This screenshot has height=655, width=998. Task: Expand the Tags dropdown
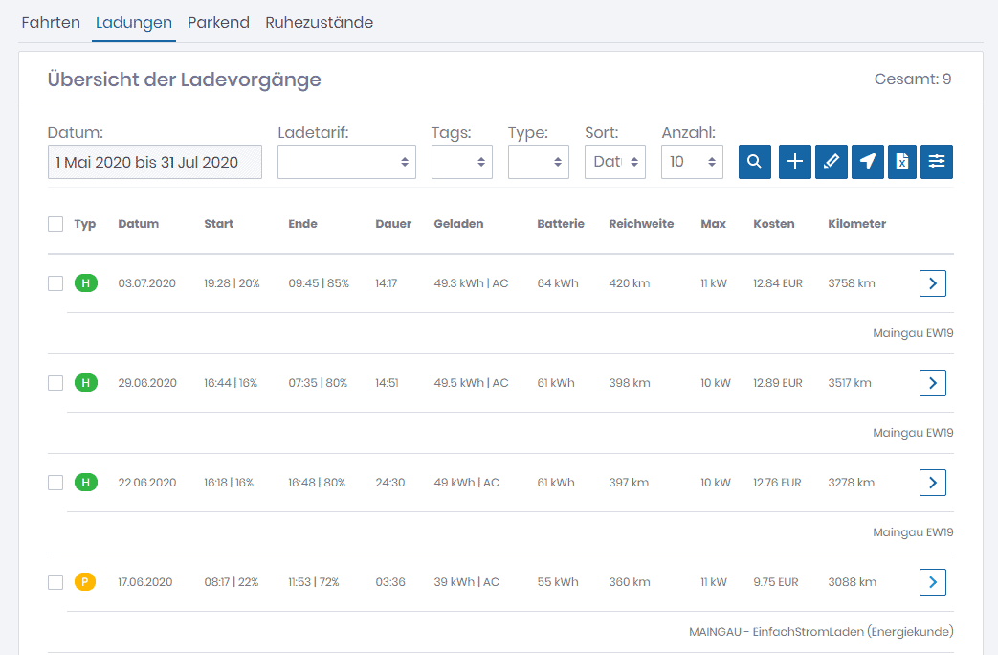pyautogui.click(x=461, y=162)
